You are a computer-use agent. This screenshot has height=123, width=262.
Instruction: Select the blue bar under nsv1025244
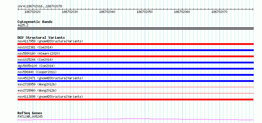(135, 63)
